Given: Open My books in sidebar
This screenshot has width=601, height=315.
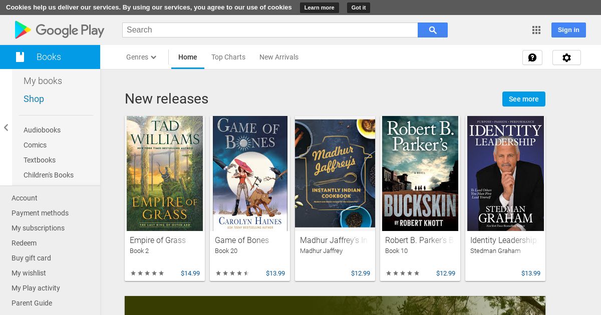Looking at the screenshot, I should 43,81.
